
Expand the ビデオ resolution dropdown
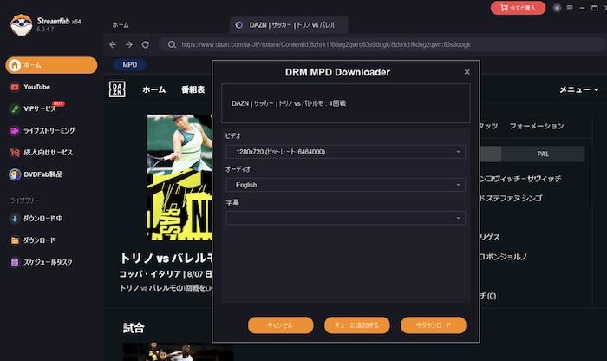coord(345,152)
